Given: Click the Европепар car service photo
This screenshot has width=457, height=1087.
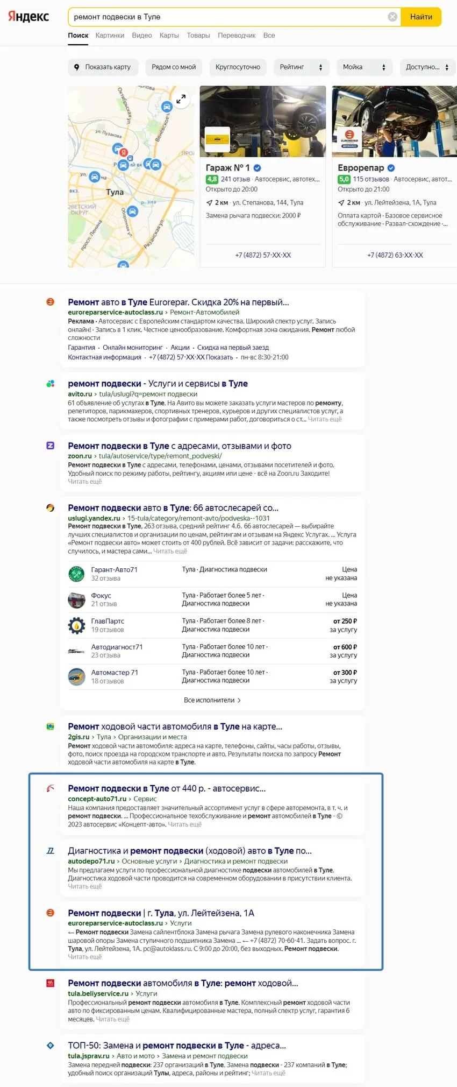Looking at the screenshot, I should pyautogui.click(x=394, y=122).
